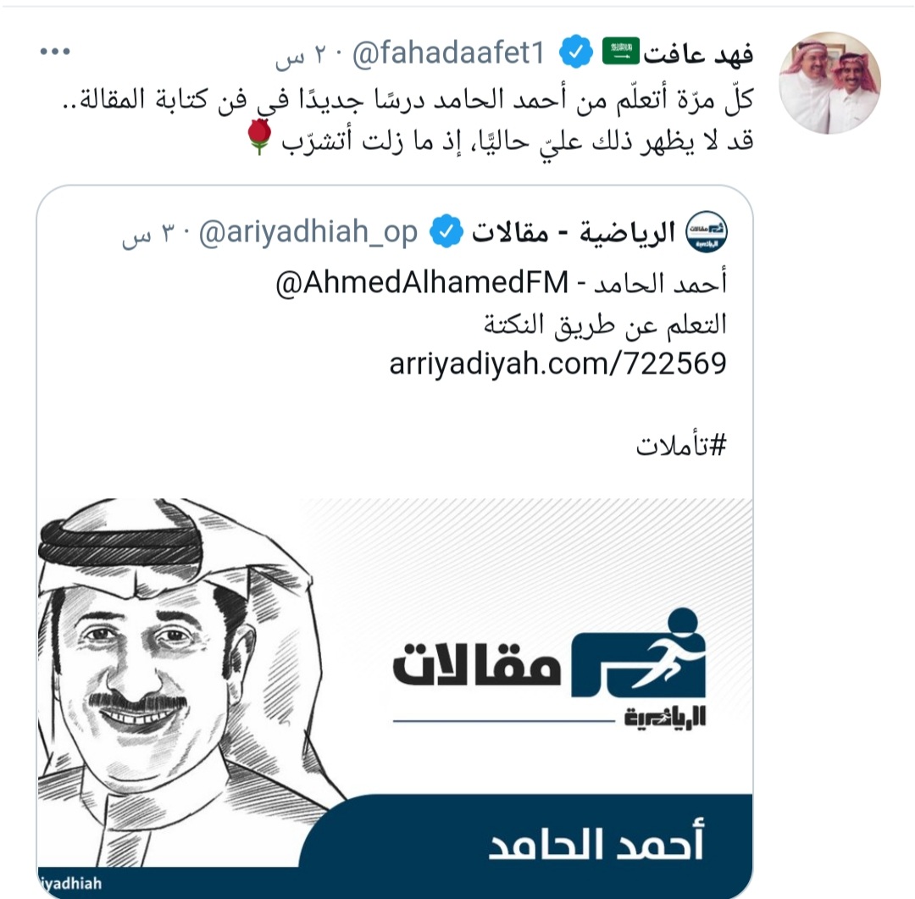Open the article title التعلم عن طريق النكتة

[605, 325]
